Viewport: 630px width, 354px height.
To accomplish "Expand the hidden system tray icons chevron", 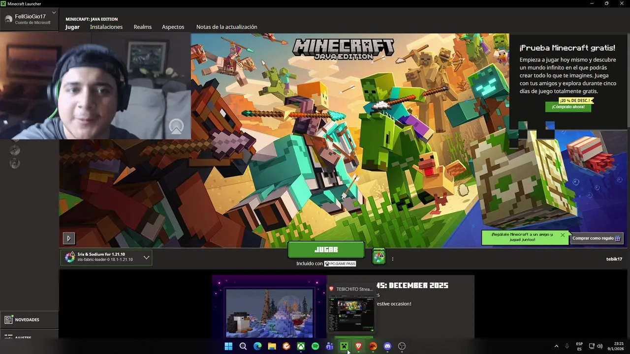I will click(556, 346).
